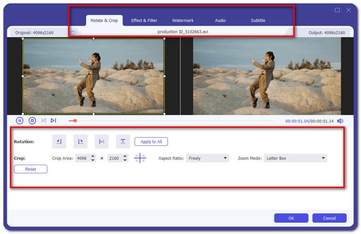Image resolution: width=361 pixels, height=234 pixels.
Task: Click the playback progress slider
Action: [171, 121]
